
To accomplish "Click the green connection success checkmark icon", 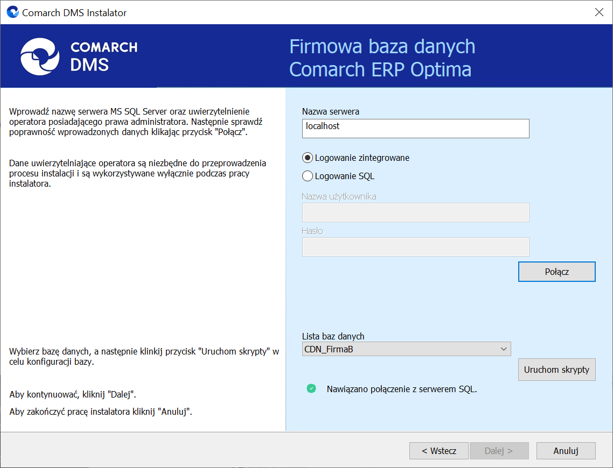I will [x=311, y=388].
